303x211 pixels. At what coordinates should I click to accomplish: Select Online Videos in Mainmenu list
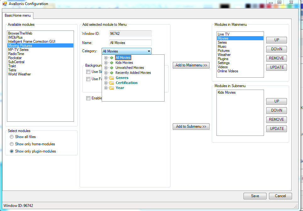pos(228,71)
